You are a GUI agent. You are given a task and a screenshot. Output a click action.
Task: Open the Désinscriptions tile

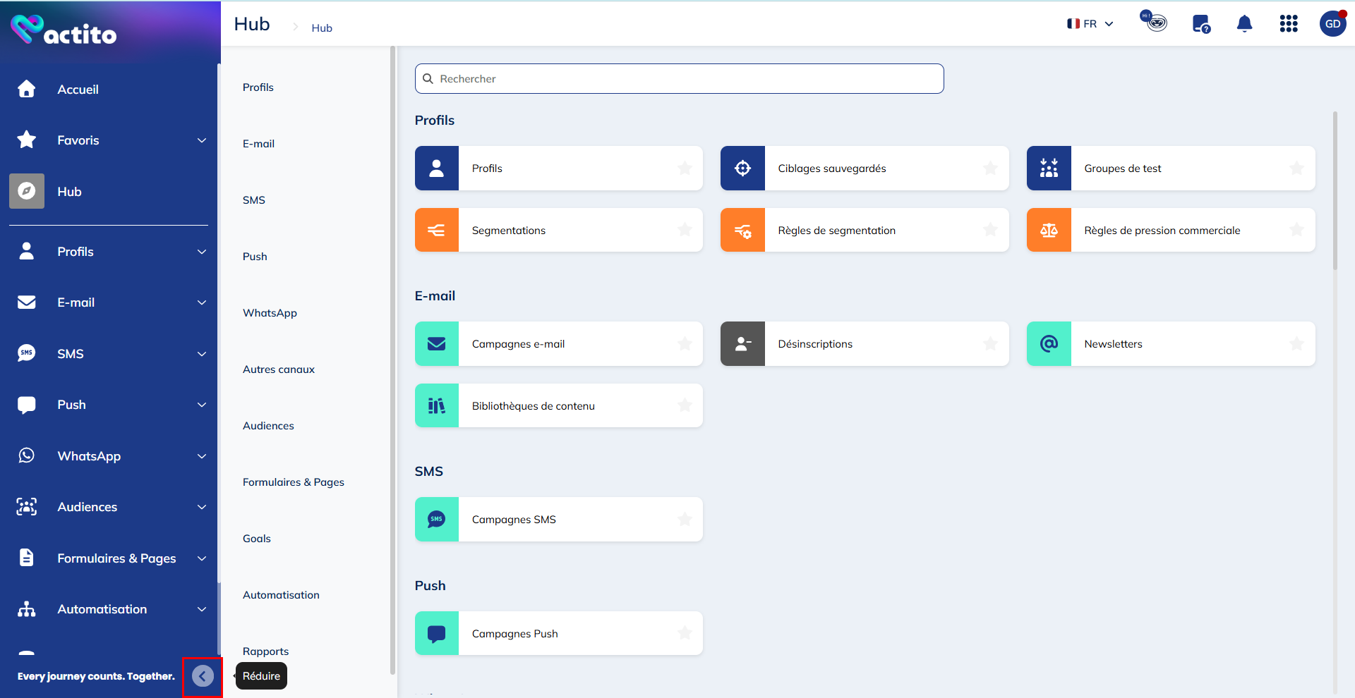[x=865, y=344]
